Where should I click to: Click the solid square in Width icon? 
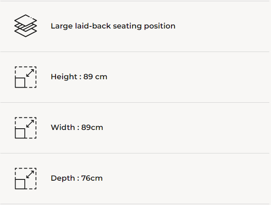20,133
